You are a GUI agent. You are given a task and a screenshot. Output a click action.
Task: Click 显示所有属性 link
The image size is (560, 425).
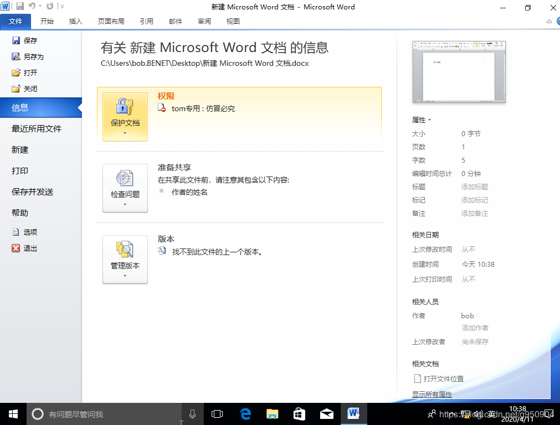point(432,395)
